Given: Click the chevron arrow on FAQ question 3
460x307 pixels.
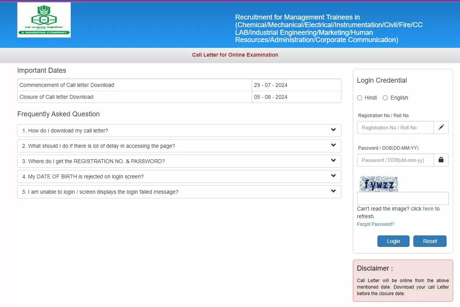Looking at the screenshot, I should 333,161.
